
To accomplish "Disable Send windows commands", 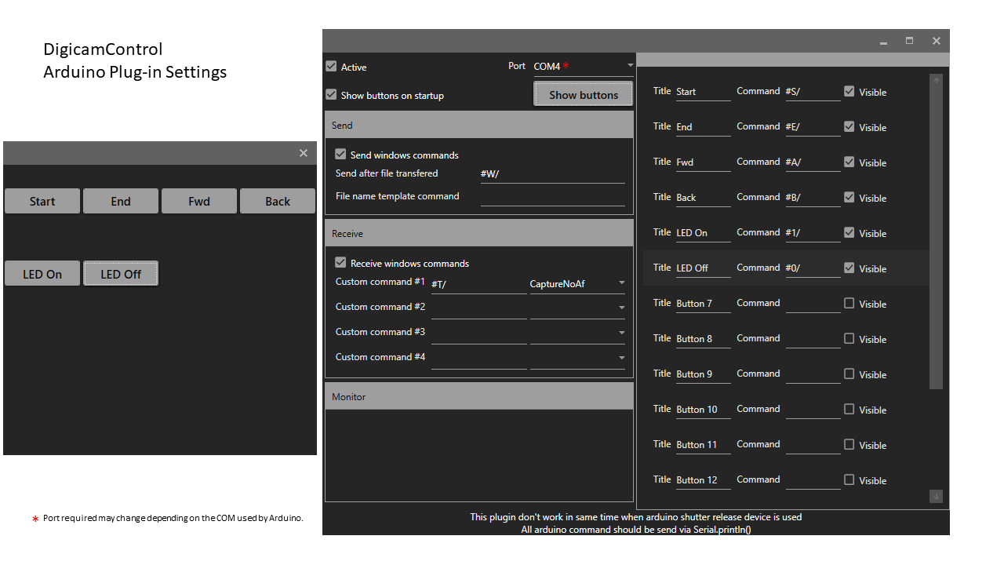I will [340, 154].
